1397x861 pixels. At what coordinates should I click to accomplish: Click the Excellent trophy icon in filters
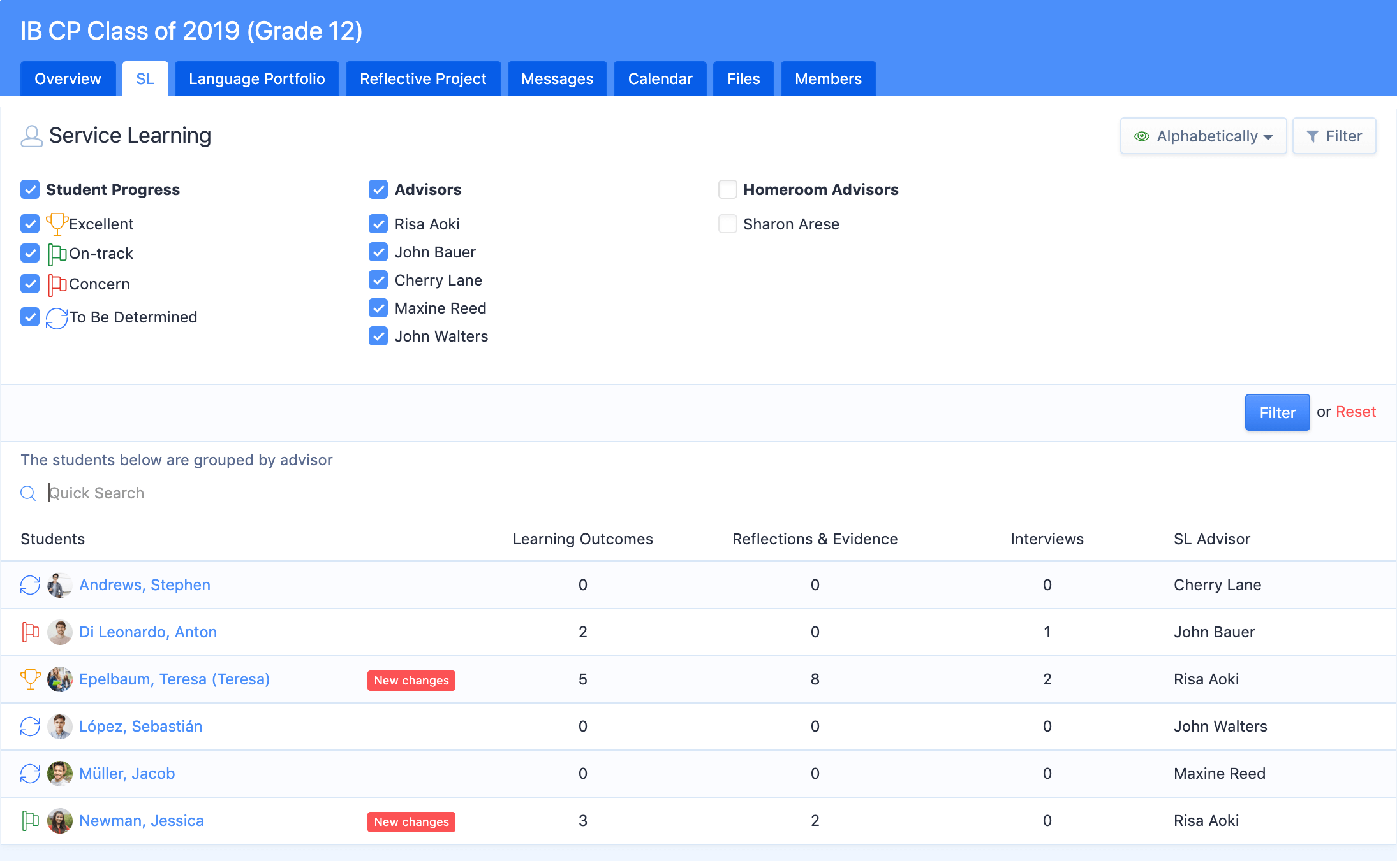pyautogui.click(x=57, y=224)
